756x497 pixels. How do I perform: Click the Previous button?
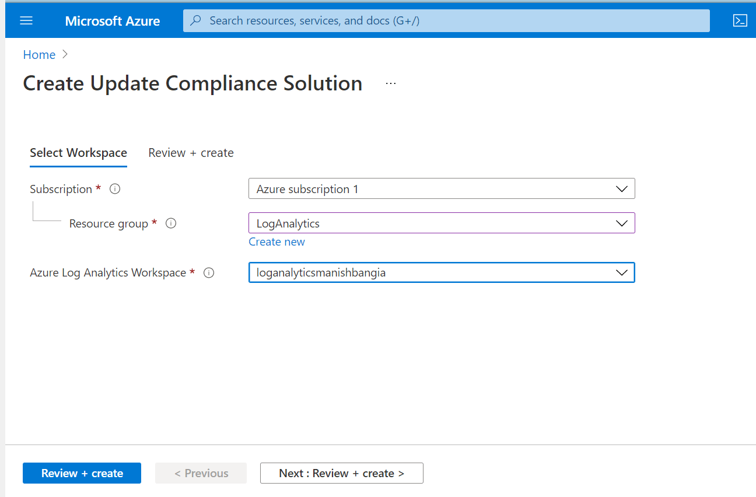[x=201, y=473]
